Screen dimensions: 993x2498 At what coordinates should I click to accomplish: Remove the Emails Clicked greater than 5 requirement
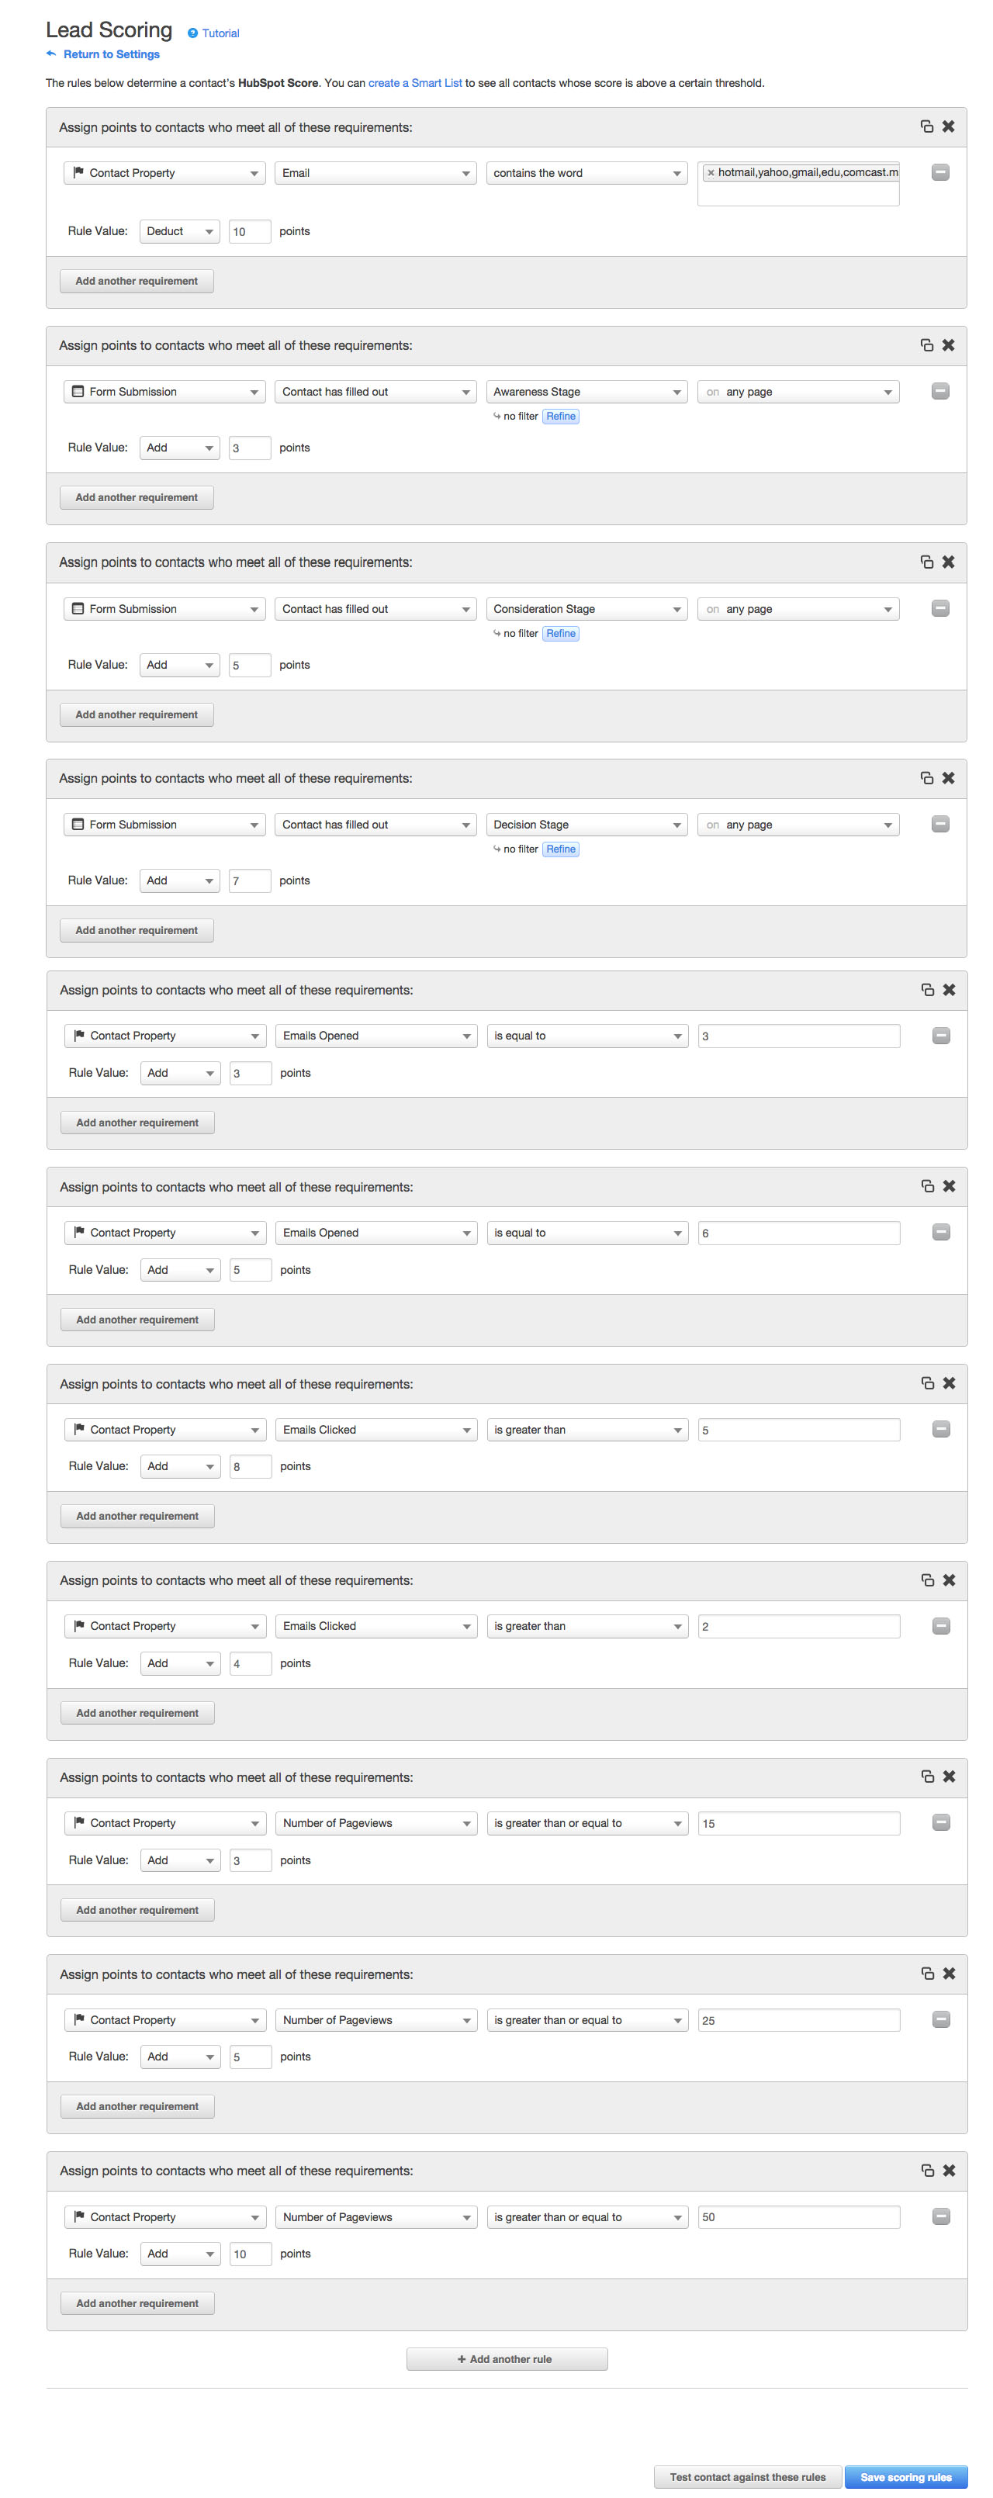[x=940, y=1429]
